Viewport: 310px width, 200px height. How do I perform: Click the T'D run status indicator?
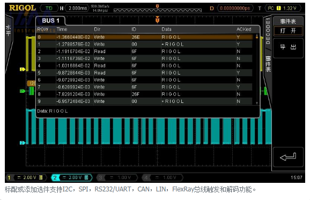tap(49, 8)
